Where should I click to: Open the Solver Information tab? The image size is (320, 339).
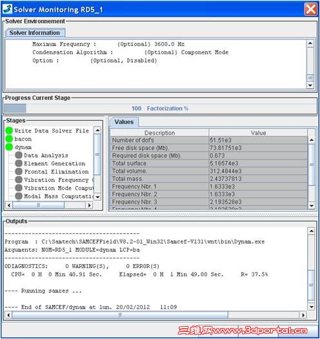35,33
